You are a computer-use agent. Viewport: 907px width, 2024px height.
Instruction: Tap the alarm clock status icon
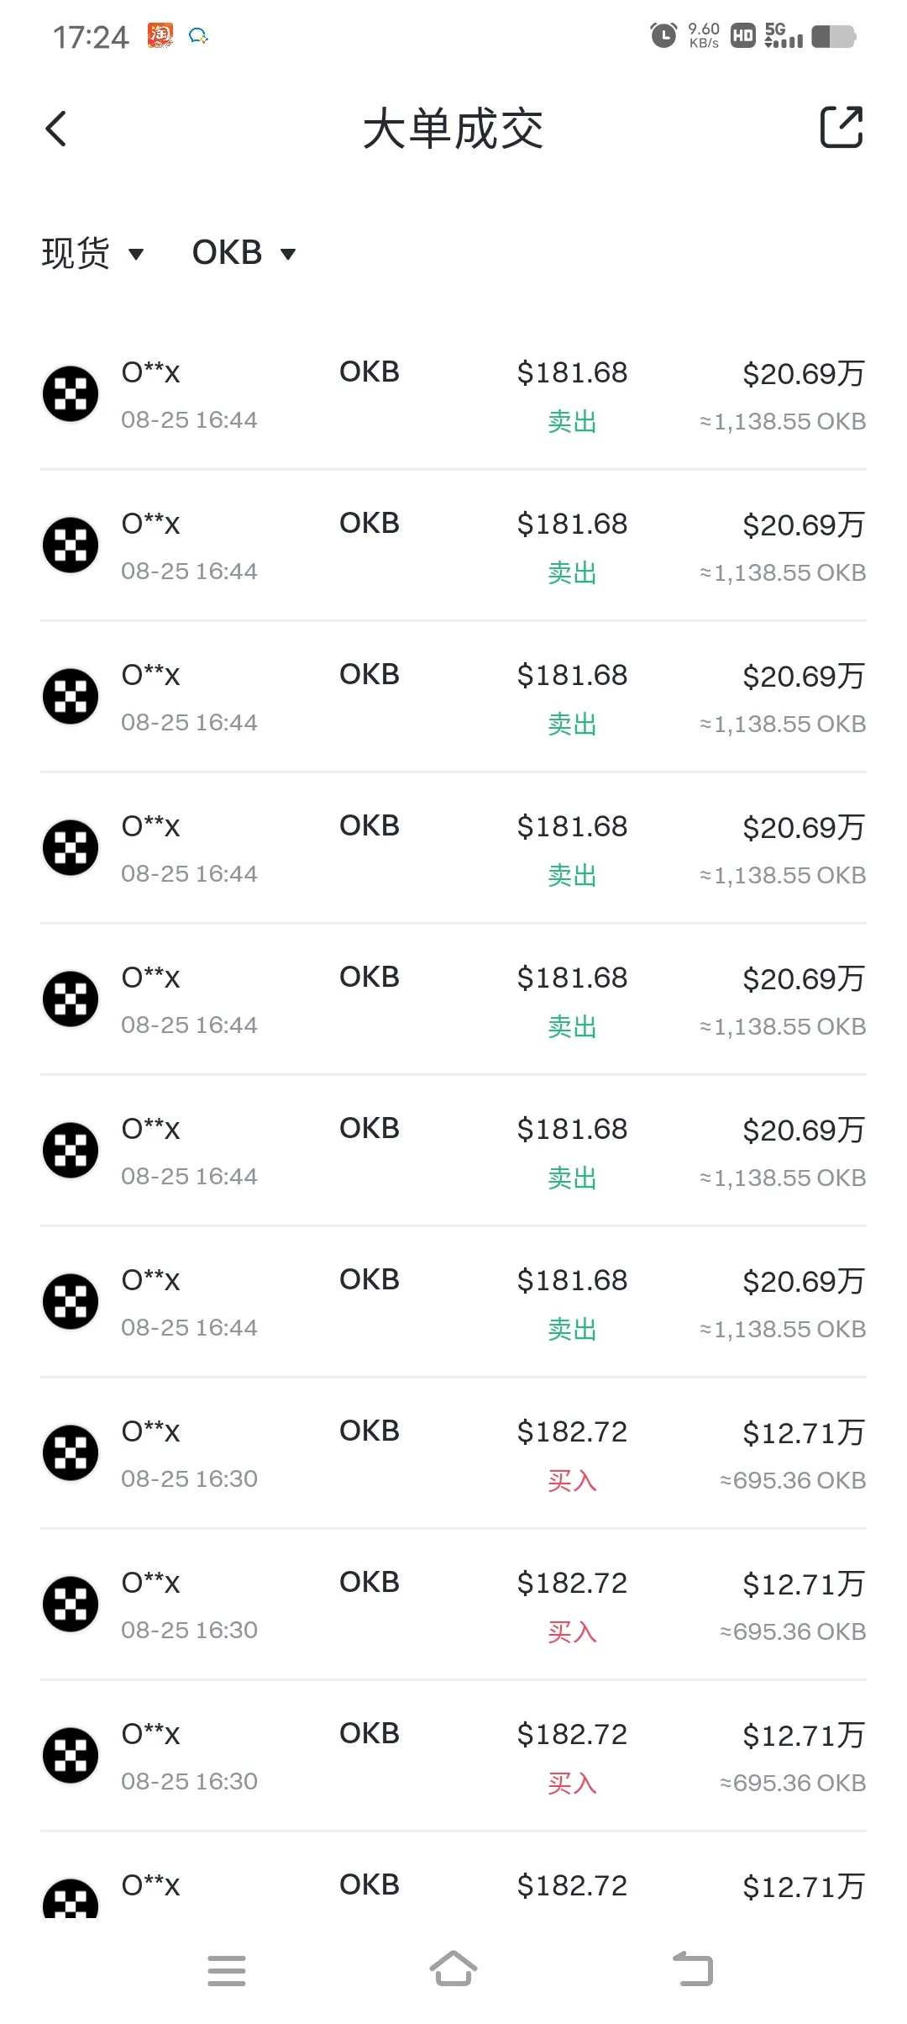point(663,35)
